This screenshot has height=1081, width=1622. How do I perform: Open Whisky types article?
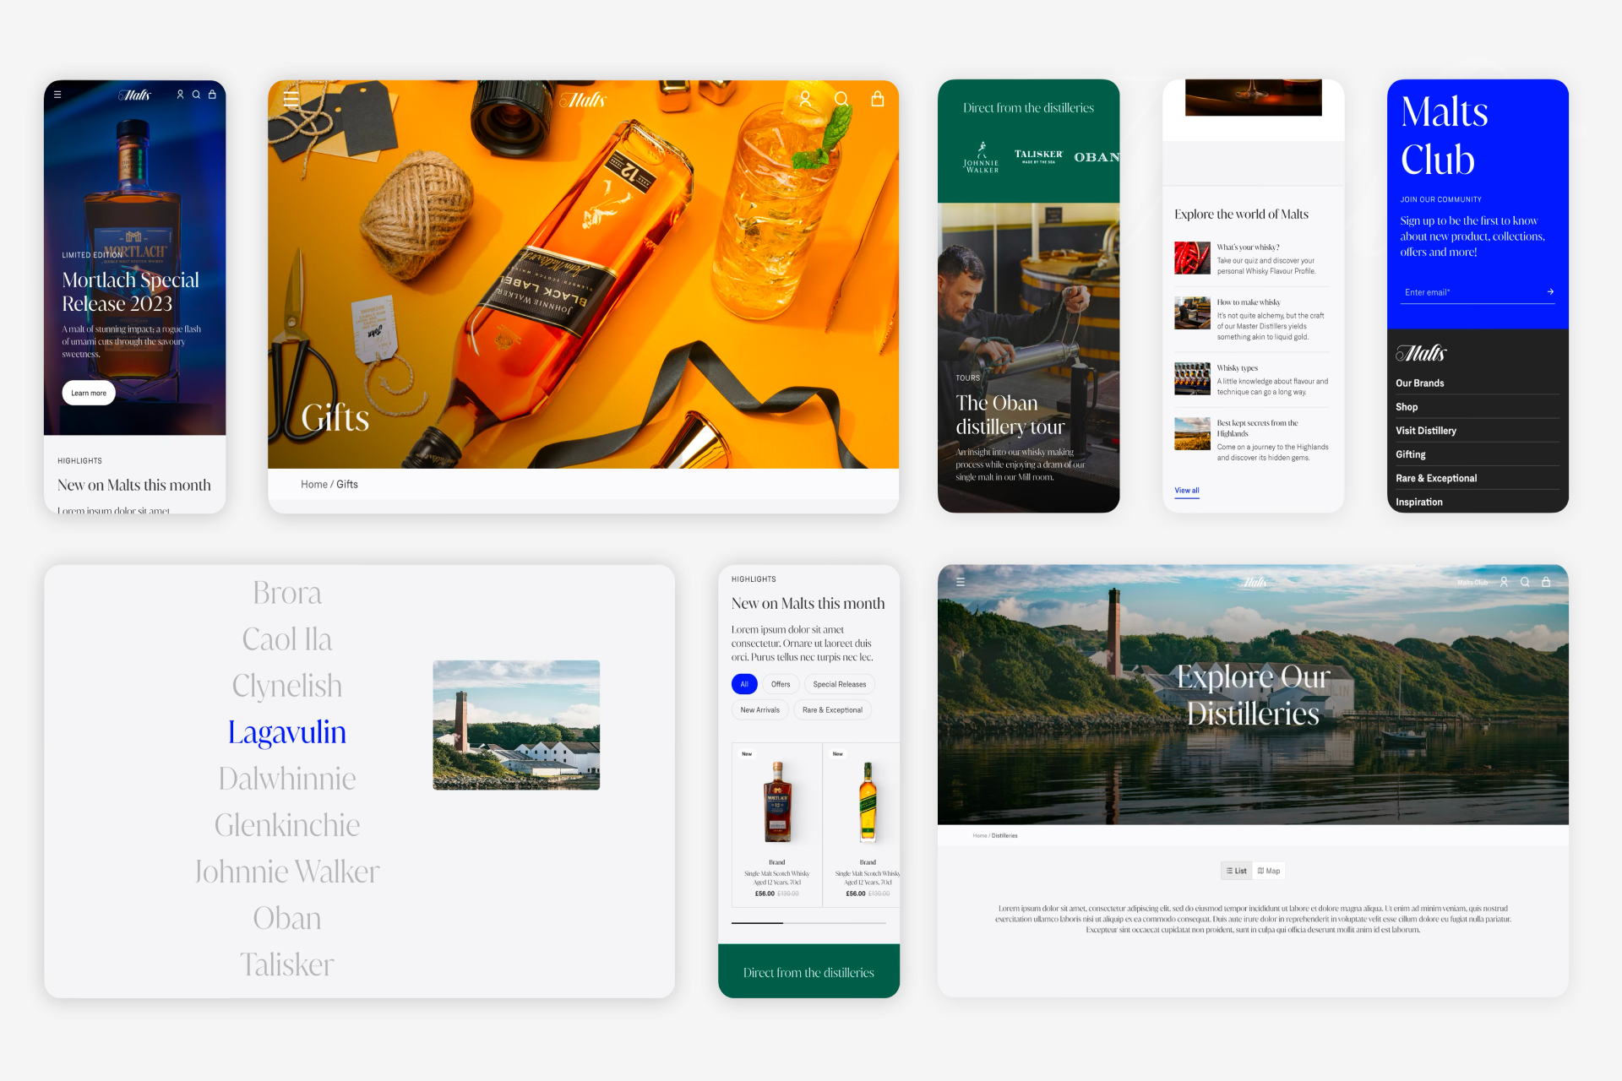coord(1253,379)
